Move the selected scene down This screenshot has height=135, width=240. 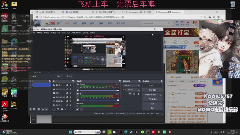tap(46, 109)
